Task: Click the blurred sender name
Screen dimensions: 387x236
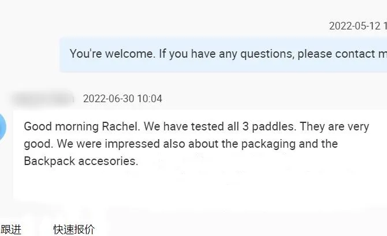Action: [x=42, y=99]
